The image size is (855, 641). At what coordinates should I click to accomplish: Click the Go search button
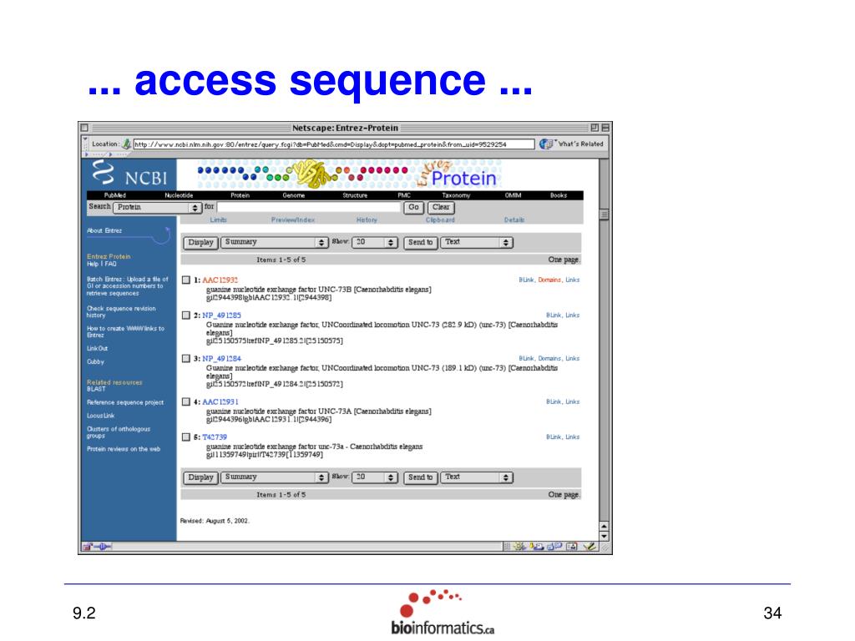(x=414, y=208)
